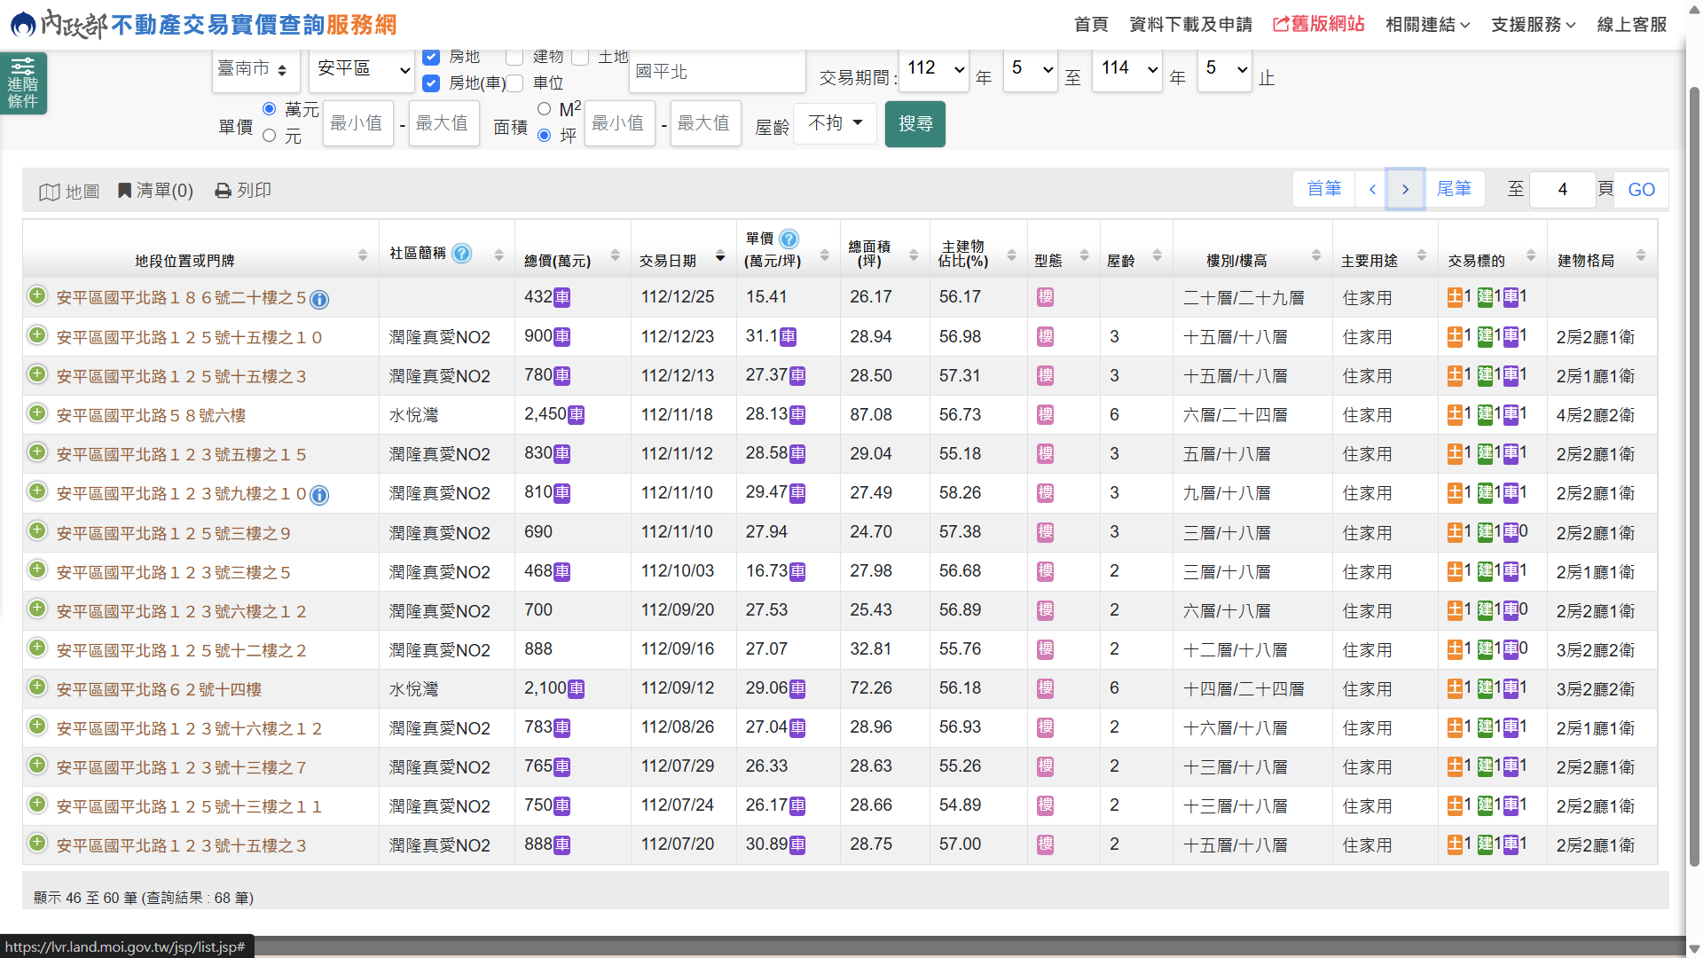Viewport: 1703px width, 958px height.
Task: Open the 安平區 district dropdown
Action: (362, 70)
